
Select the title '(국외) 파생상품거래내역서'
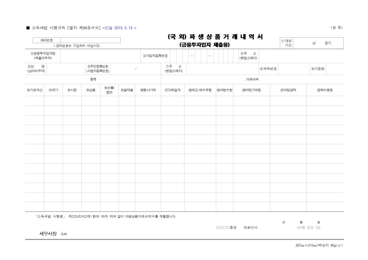(215, 37)
